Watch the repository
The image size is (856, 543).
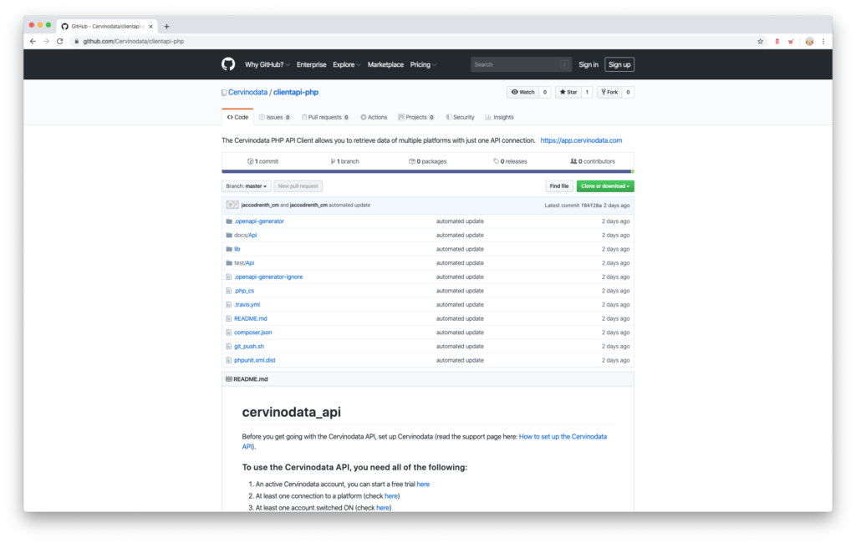pyautogui.click(x=523, y=92)
